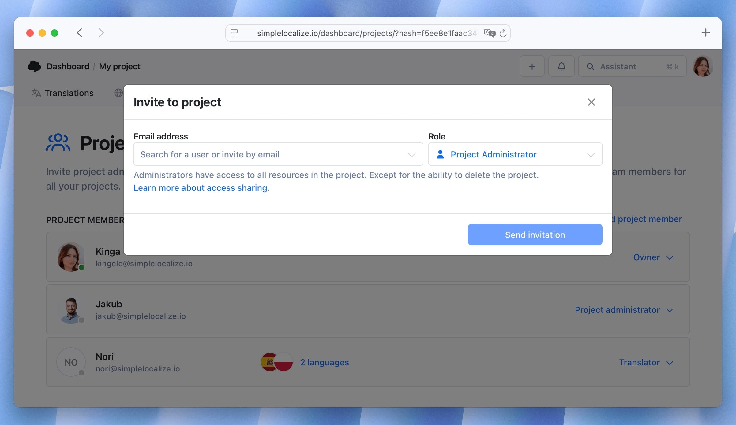The width and height of the screenshot is (736, 425).
Task: Open the notifications bell
Action: 561,66
